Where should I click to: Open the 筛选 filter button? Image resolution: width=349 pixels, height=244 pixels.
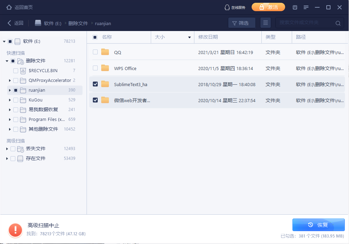pyautogui.click(x=242, y=23)
